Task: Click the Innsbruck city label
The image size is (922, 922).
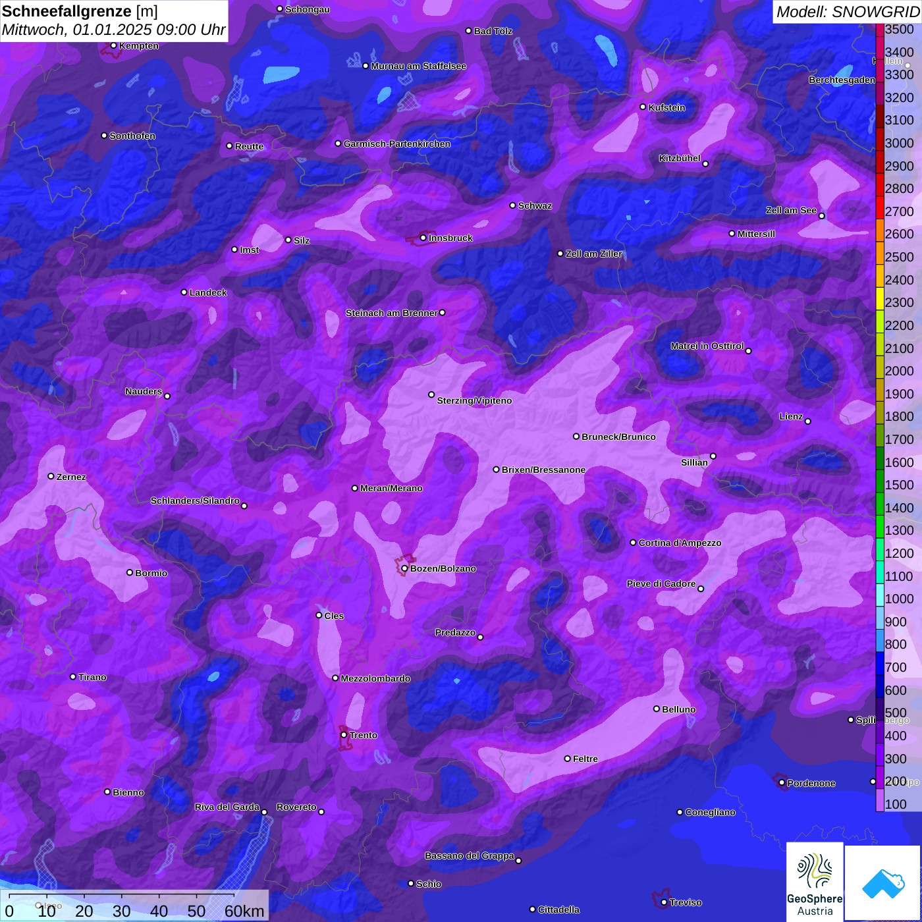Action: coord(450,238)
